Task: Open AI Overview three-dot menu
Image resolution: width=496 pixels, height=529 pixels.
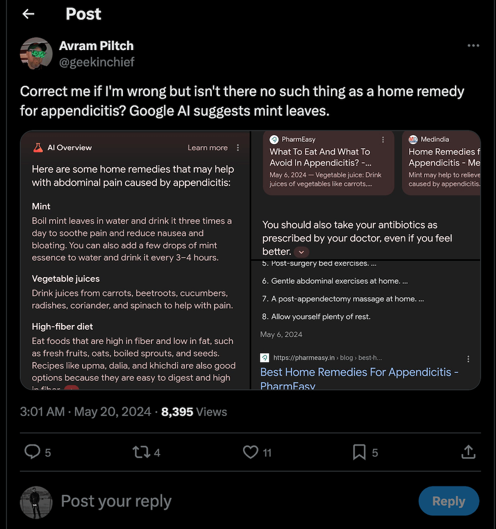Action: (238, 148)
